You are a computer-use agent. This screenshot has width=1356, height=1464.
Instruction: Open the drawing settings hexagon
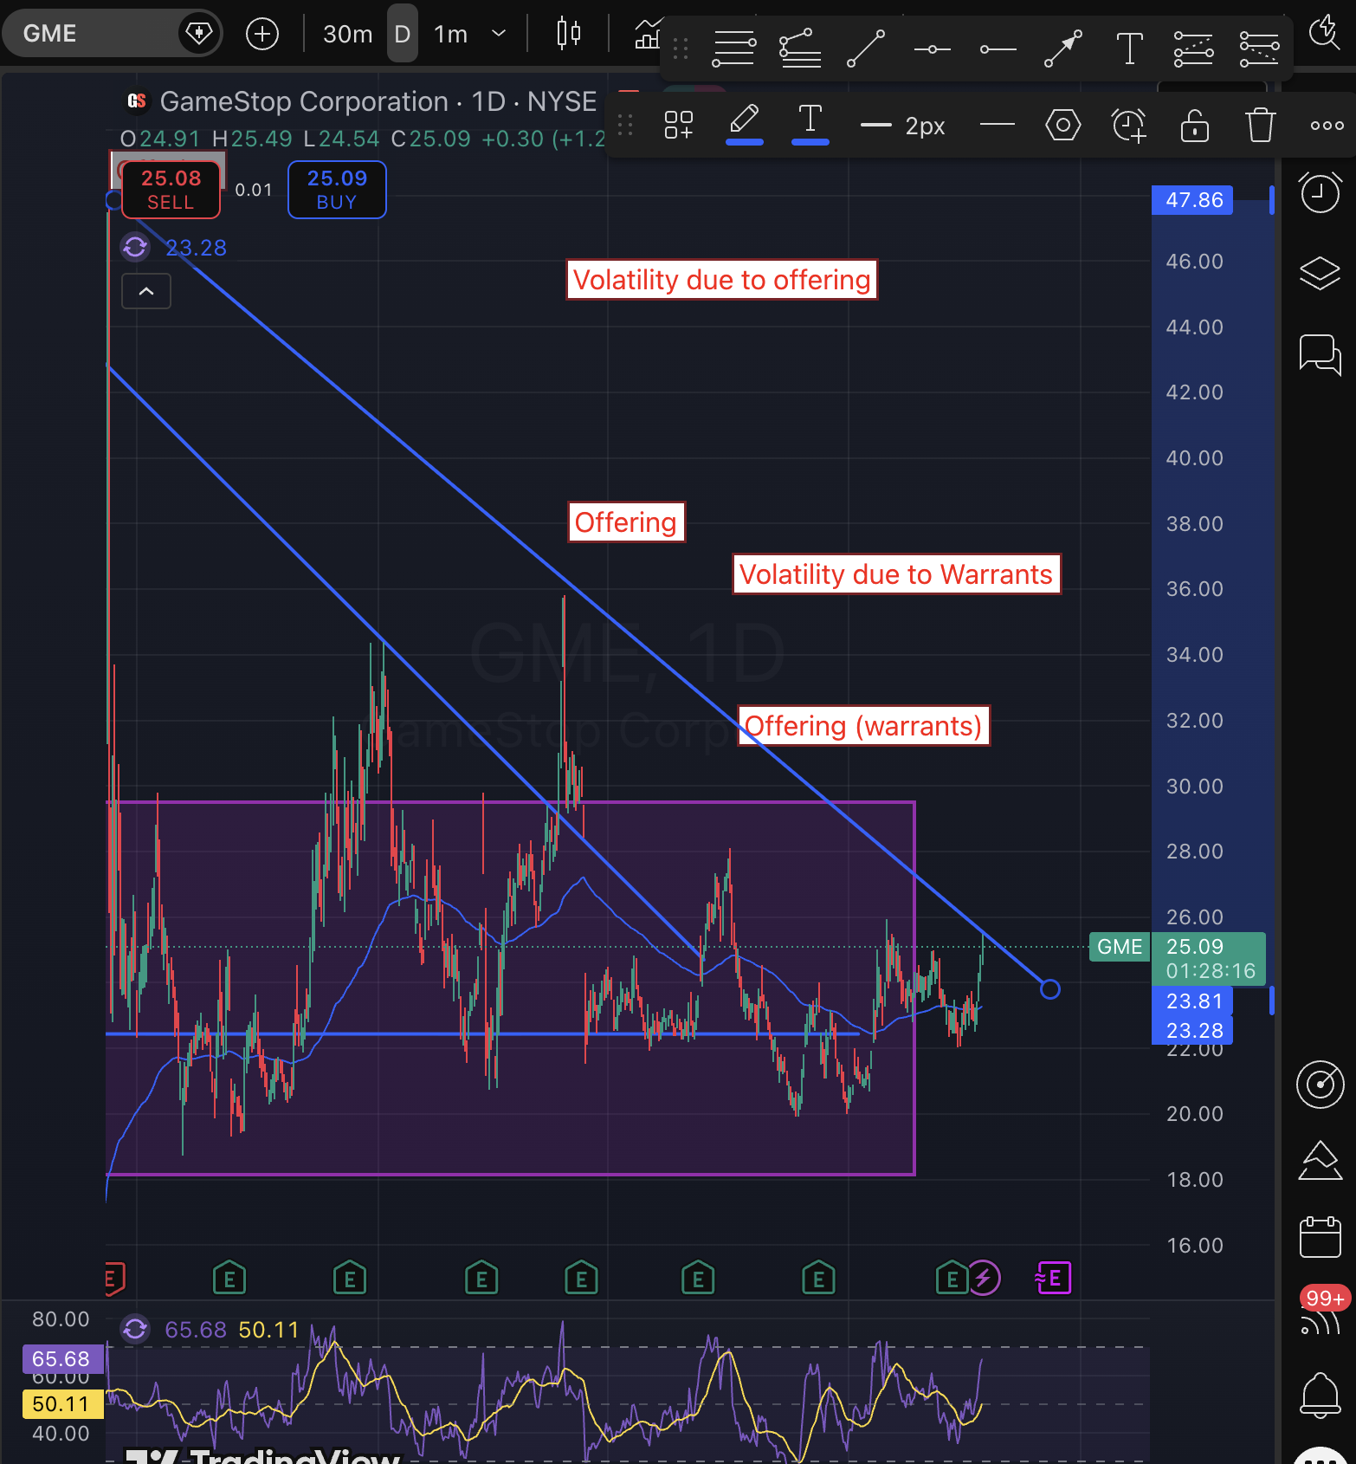click(x=1063, y=125)
